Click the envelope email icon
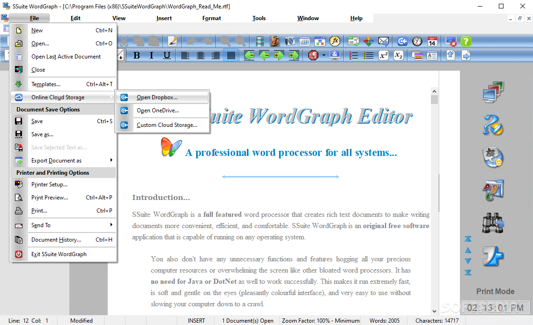Image resolution: width=533 pixels, height=325 pixels. (384, 42)
